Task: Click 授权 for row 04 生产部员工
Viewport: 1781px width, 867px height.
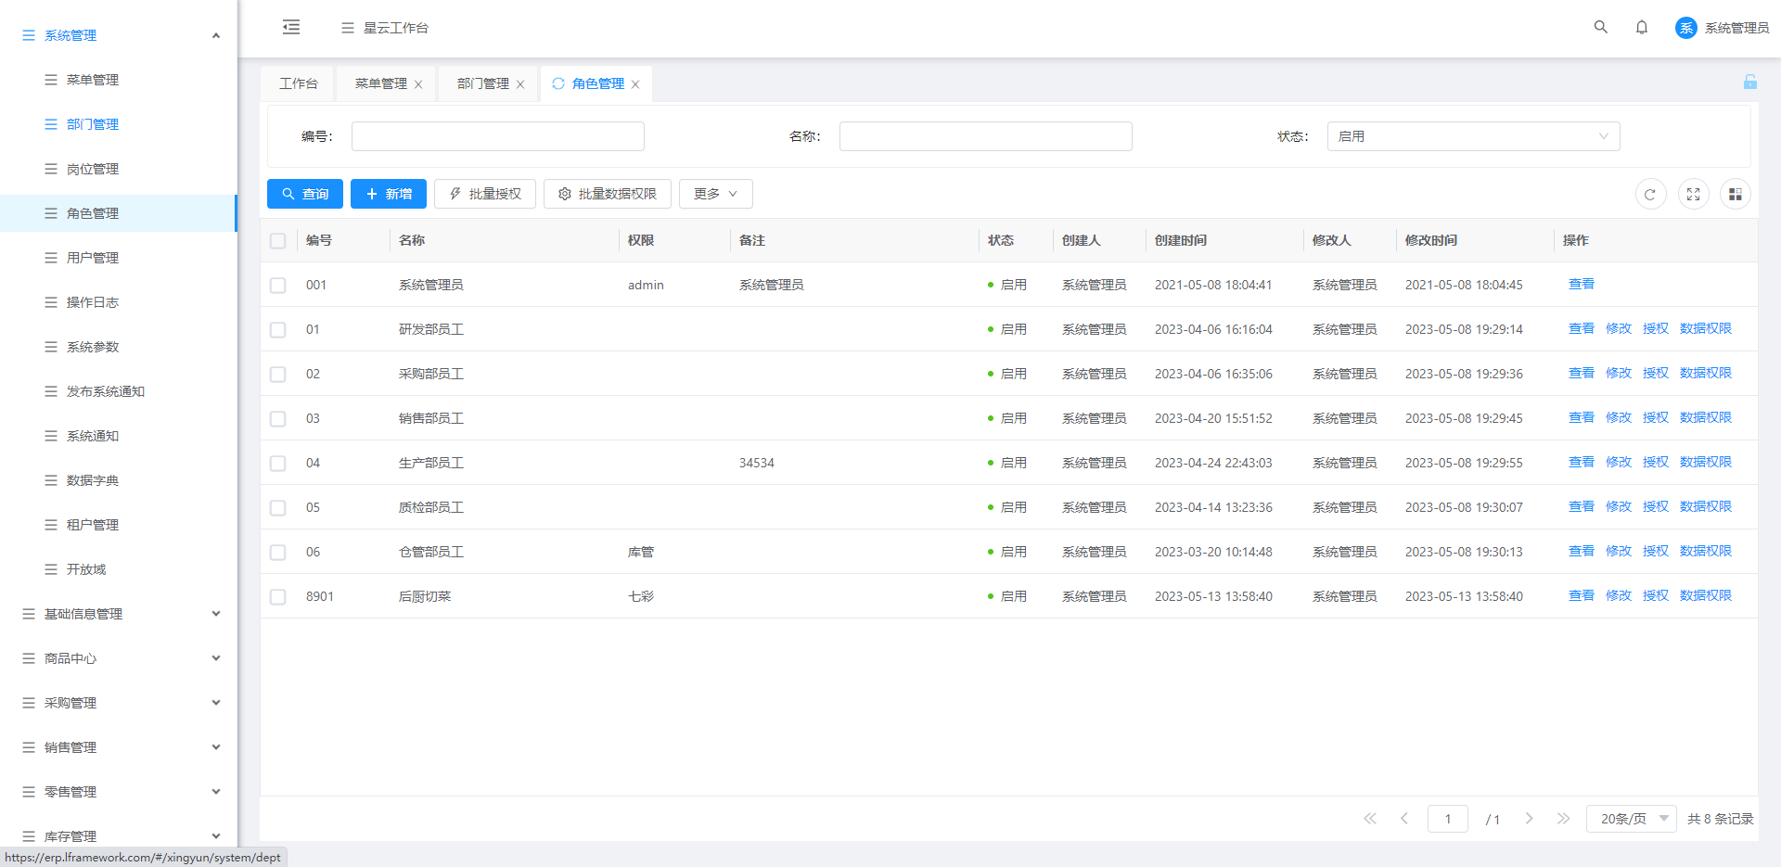Action: (x=1656, y=462)
